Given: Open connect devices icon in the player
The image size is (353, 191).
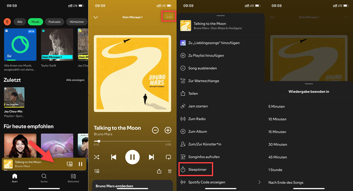Looking at the screenshot, I should [x=97, y=171].
